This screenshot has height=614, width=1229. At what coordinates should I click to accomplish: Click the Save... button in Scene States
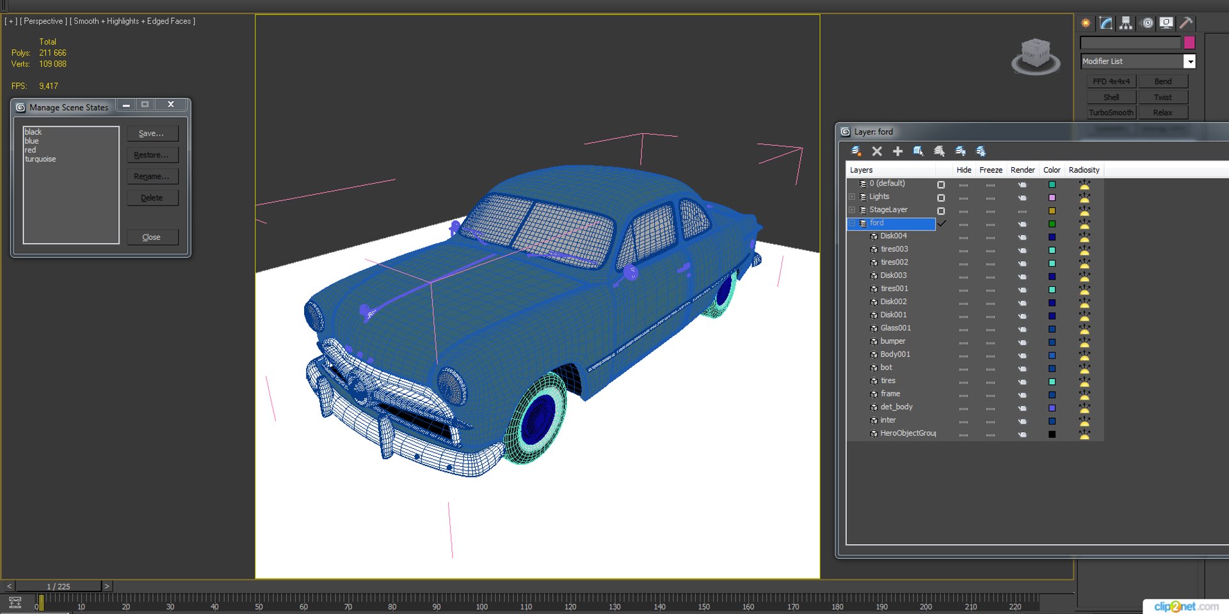coord(152,133)
